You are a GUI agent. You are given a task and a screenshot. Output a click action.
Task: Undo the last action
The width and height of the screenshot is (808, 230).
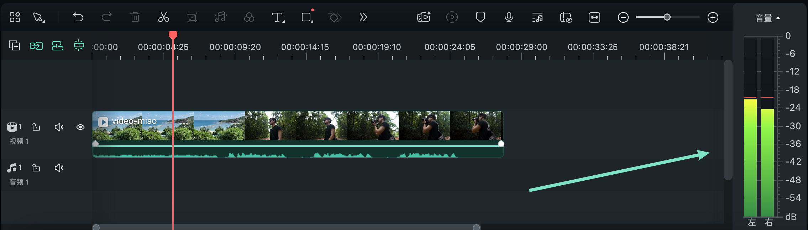(x=78, y=17)
